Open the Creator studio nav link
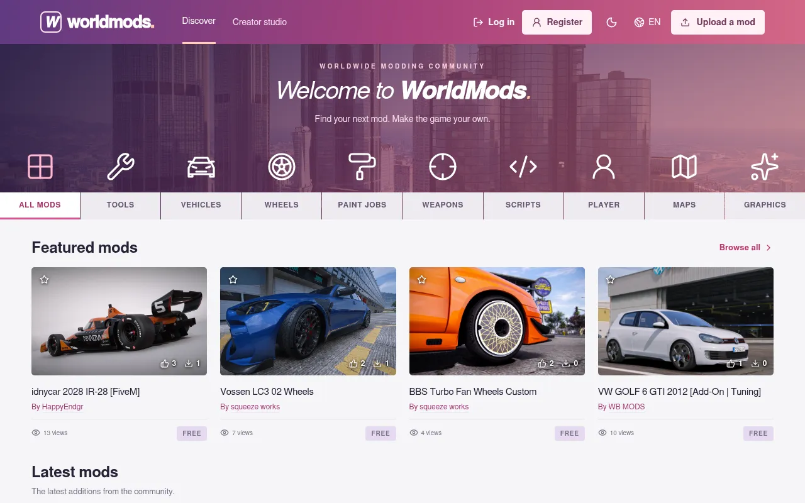 pos(260,22)
